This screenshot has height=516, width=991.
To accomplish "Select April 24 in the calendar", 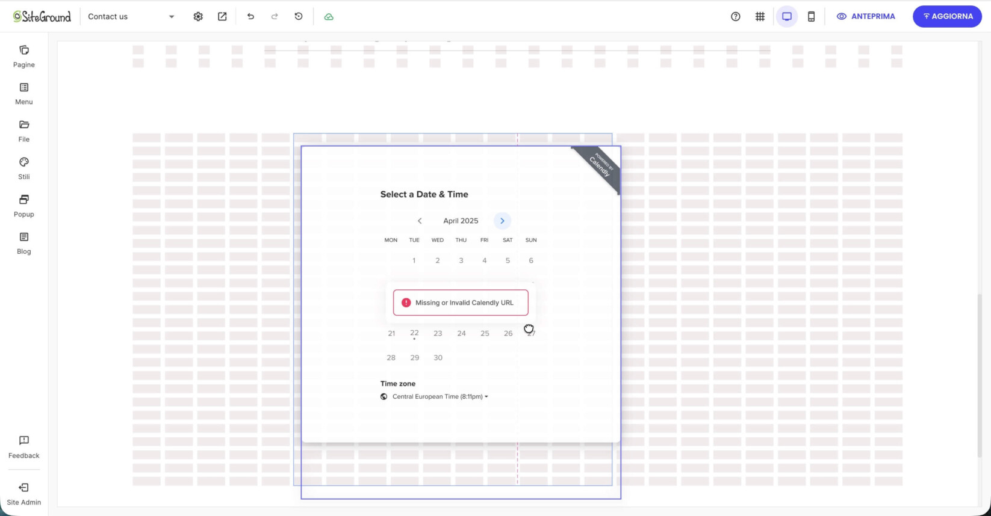I will pyautogui.click(x=461, y=333).
